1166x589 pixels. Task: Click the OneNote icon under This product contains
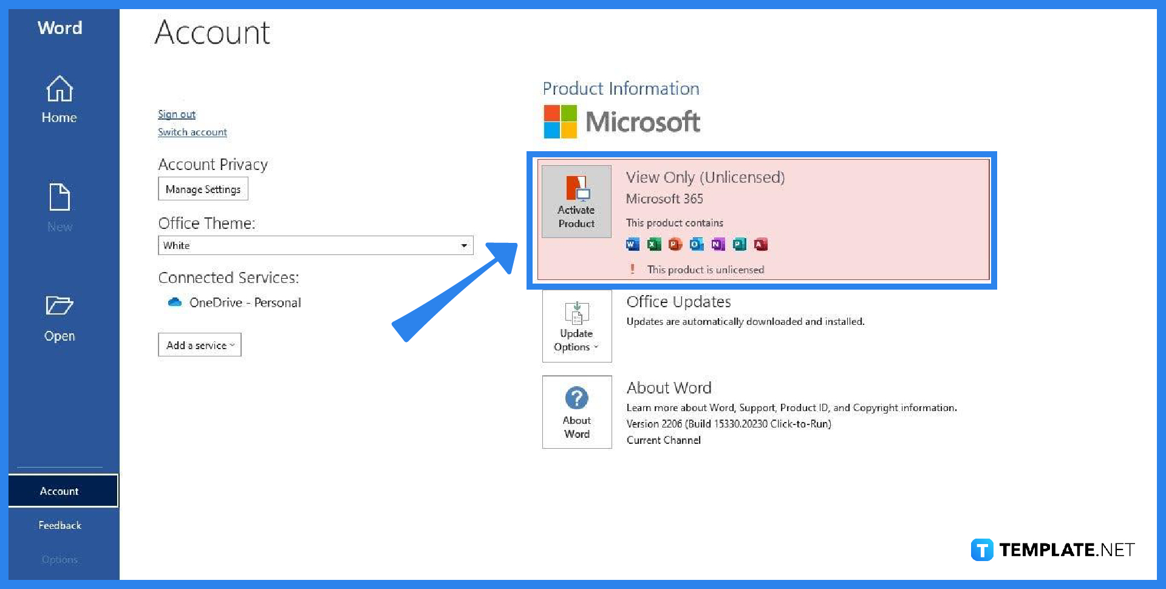(718, 244)
